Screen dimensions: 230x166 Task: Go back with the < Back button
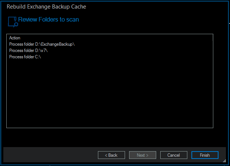111,155
